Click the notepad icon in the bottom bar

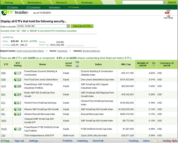click(x=155, y=140)
